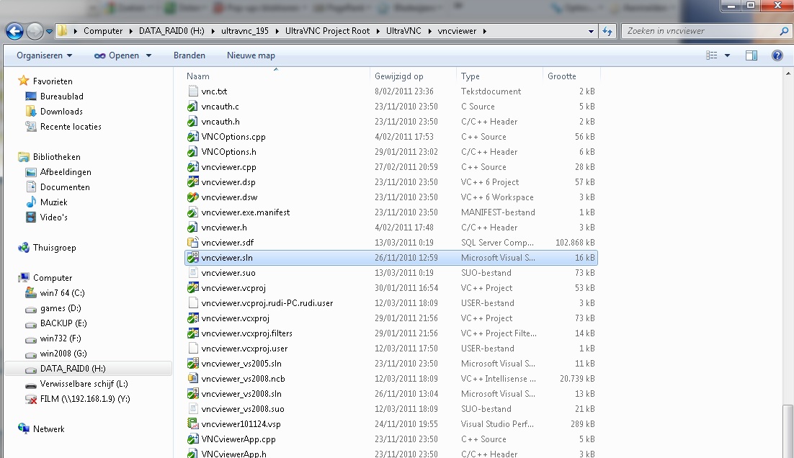Viewport: 794px width, 458px height.
Task: Click Netwerk in the navigation pane
Action: point(48,429)
